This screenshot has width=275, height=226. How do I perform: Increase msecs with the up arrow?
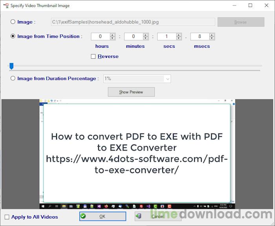tap(212, 35)
